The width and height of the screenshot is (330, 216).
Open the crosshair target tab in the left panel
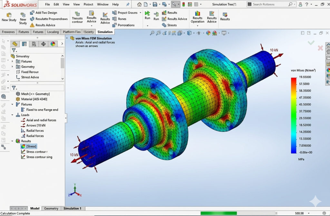[x=44, y=44]
